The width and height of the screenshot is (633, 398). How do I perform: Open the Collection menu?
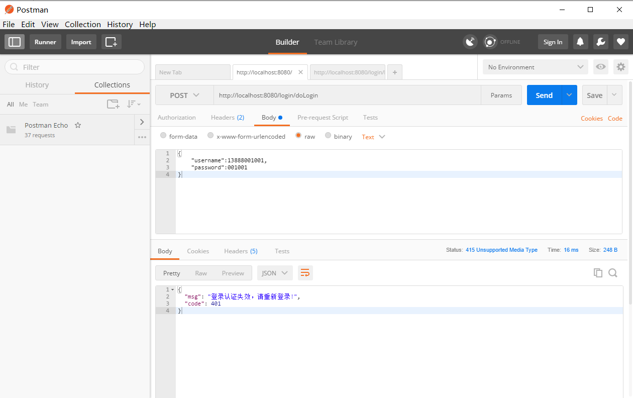pyautogui.click(x=83, y=24)
